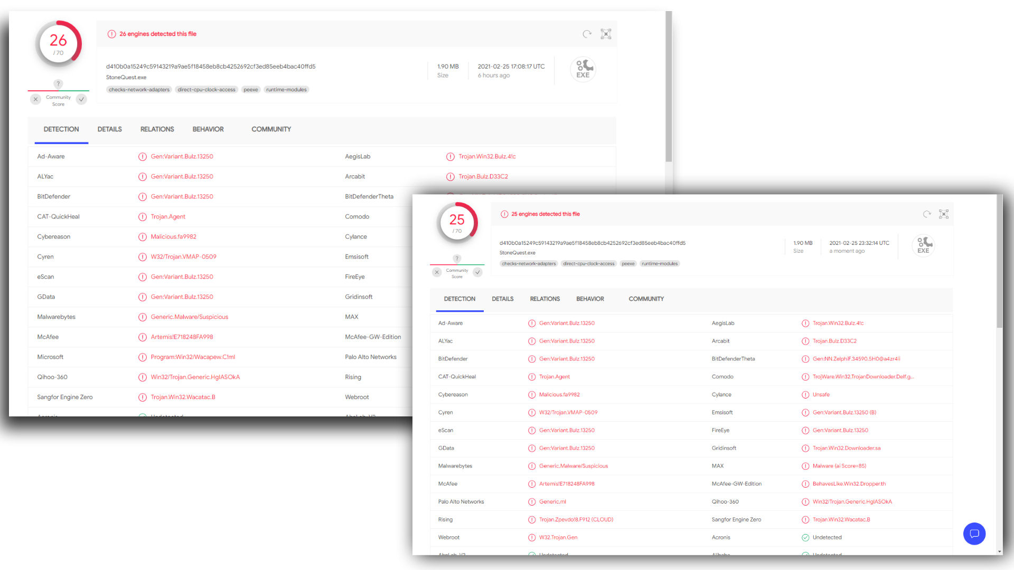The image size is (1014, 570).
Task: Vote malicious with X in back report
Action: pos(35,99)
